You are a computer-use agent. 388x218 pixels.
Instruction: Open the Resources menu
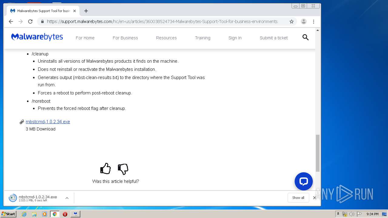pos(166,38)
